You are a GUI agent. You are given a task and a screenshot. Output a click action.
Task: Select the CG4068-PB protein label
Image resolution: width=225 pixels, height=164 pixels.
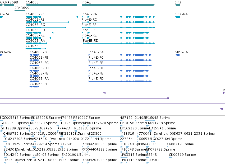coord(39,58)
